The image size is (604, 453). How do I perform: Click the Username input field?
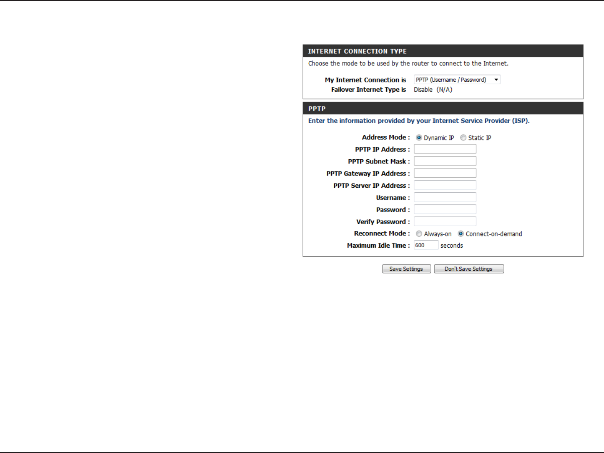pyautogui.click(x=445, y=197)
